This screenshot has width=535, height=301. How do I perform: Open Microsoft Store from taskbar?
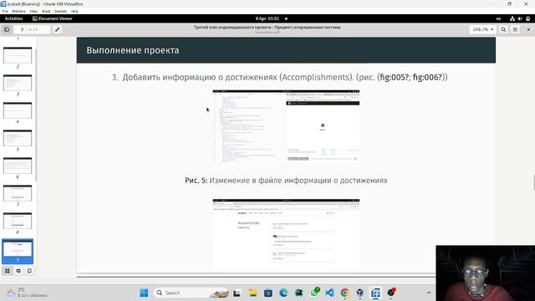pyautogui.click(x=267, y=293)
